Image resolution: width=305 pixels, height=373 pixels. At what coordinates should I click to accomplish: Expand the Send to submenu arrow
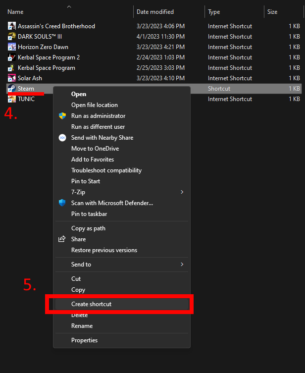click(182, 265)
